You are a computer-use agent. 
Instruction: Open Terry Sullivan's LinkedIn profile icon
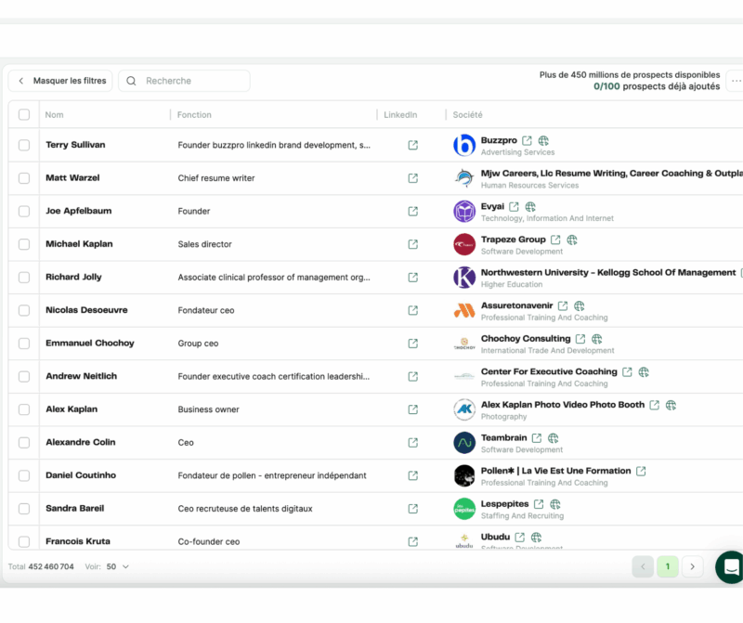click(412, 145)
